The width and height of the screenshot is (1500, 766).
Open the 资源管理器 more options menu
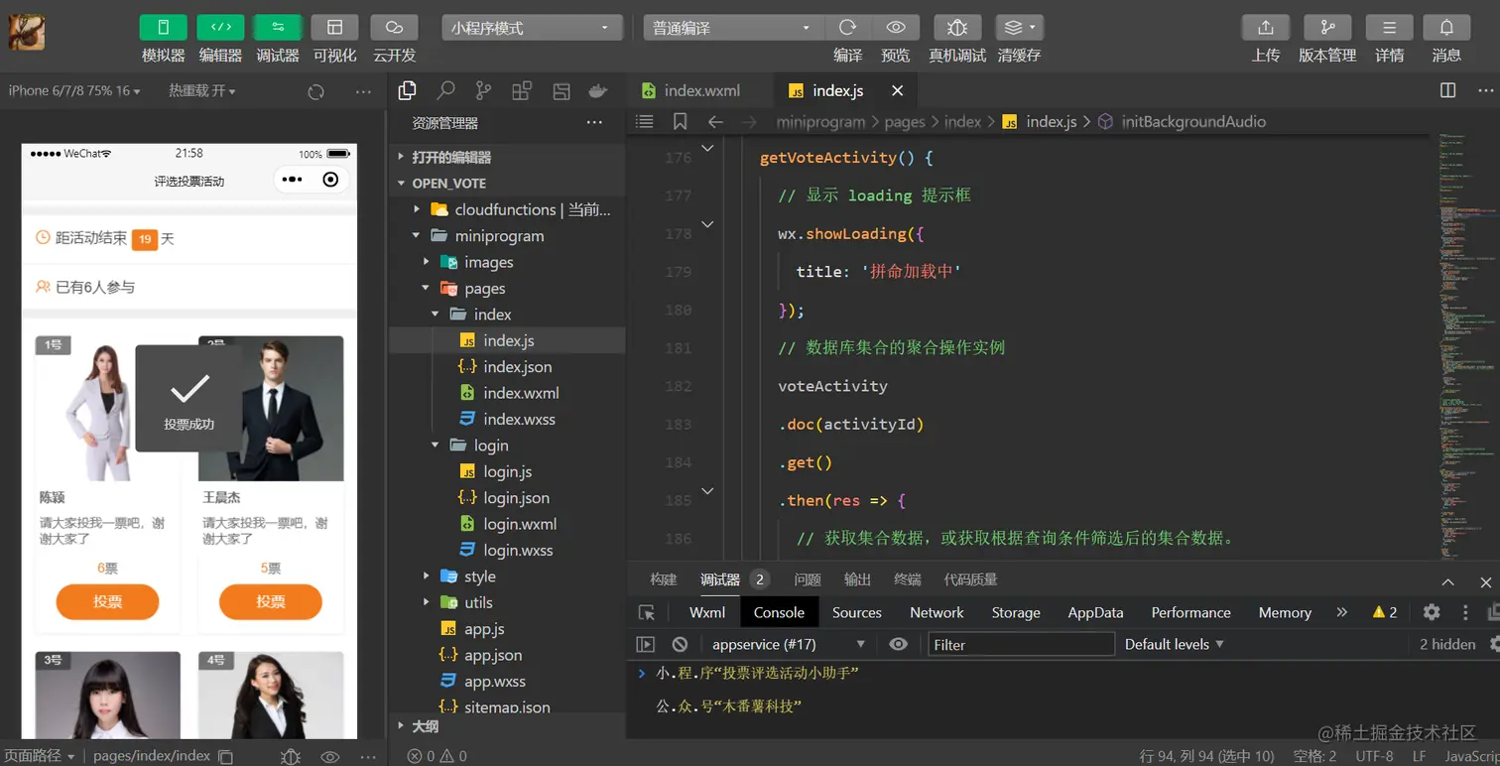[x=594, y=123]
